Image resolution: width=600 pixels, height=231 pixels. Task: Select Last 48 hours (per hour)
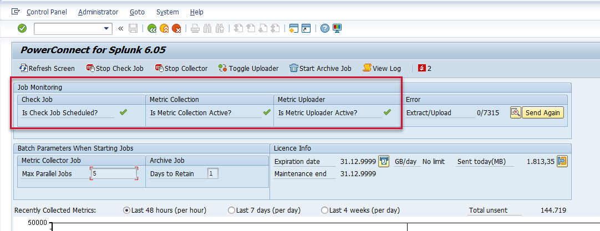coord(127,211)
